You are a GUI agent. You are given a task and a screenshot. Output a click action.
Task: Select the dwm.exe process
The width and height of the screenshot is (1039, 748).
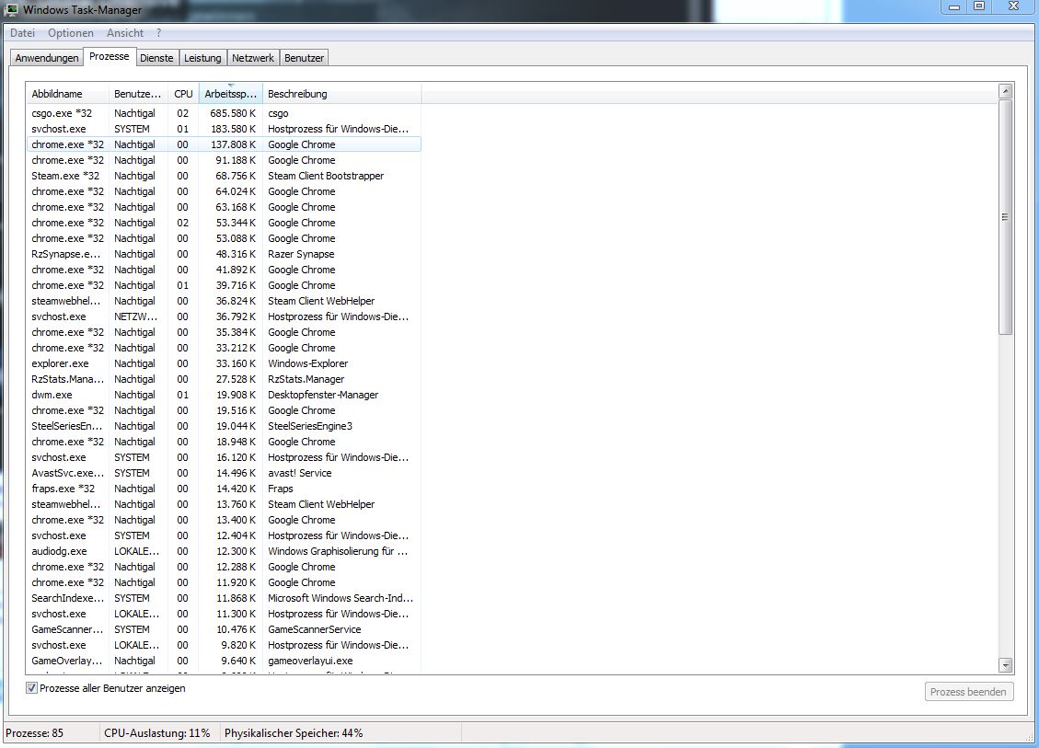pyautogui.click(x=224, y=395)
